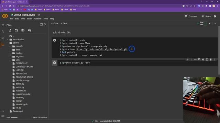Select train.py in file tree
Screen dimensions: 220x123
(19, 101)
